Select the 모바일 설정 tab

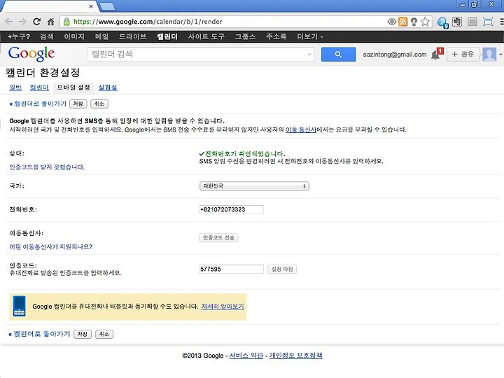pyautogui.click(x=73, y=87)
